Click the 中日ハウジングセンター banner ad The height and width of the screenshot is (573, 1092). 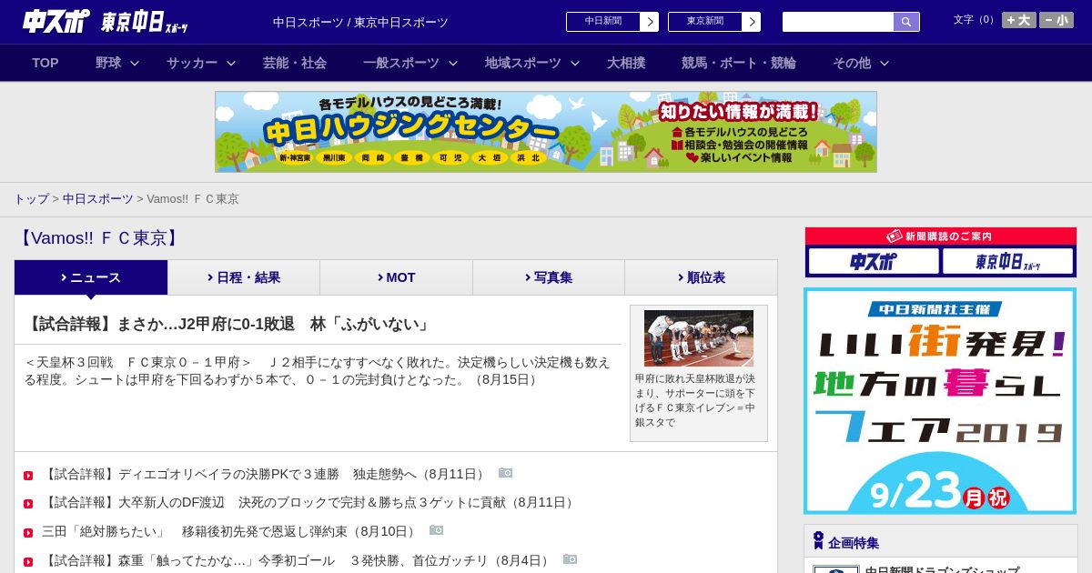point(546,132)
